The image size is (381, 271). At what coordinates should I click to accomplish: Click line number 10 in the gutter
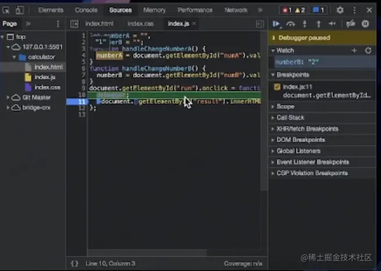[x=82, y=95]
